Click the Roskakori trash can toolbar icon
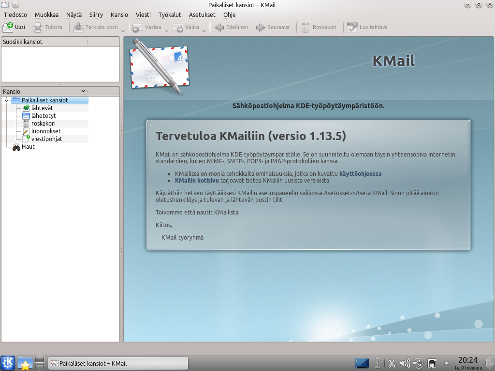 [x=306, y=28]
